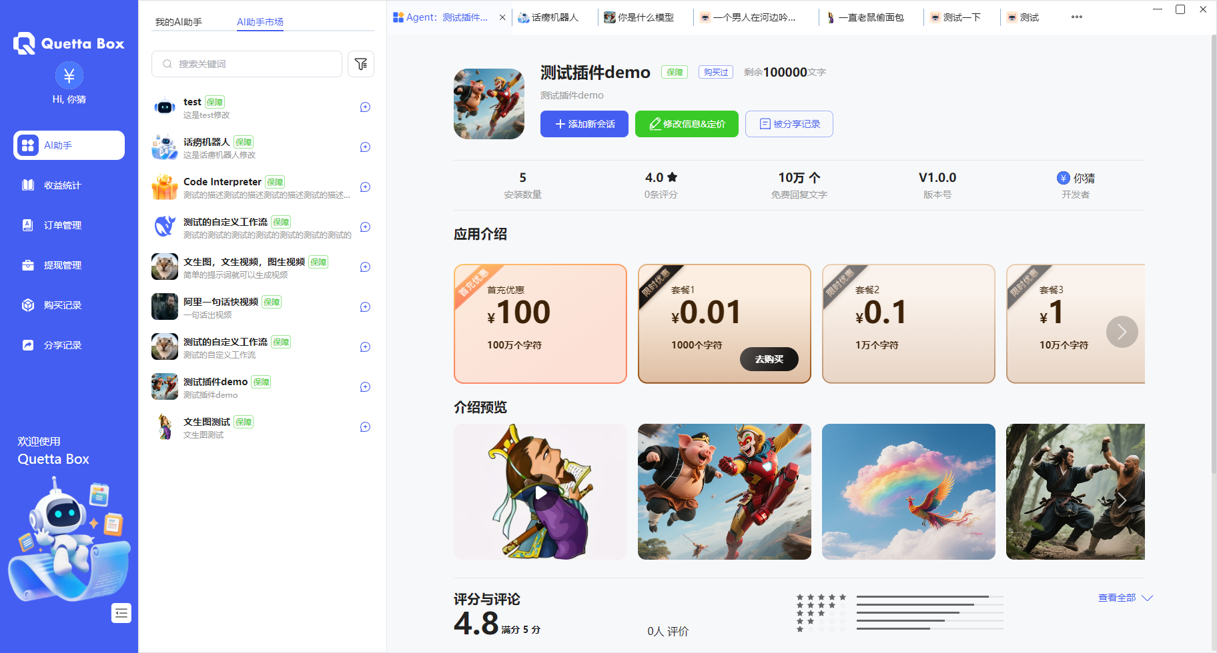Show next preview images arrow
The height and width of the screenshot is (653, 1217).
click(x=1122, y=500)
